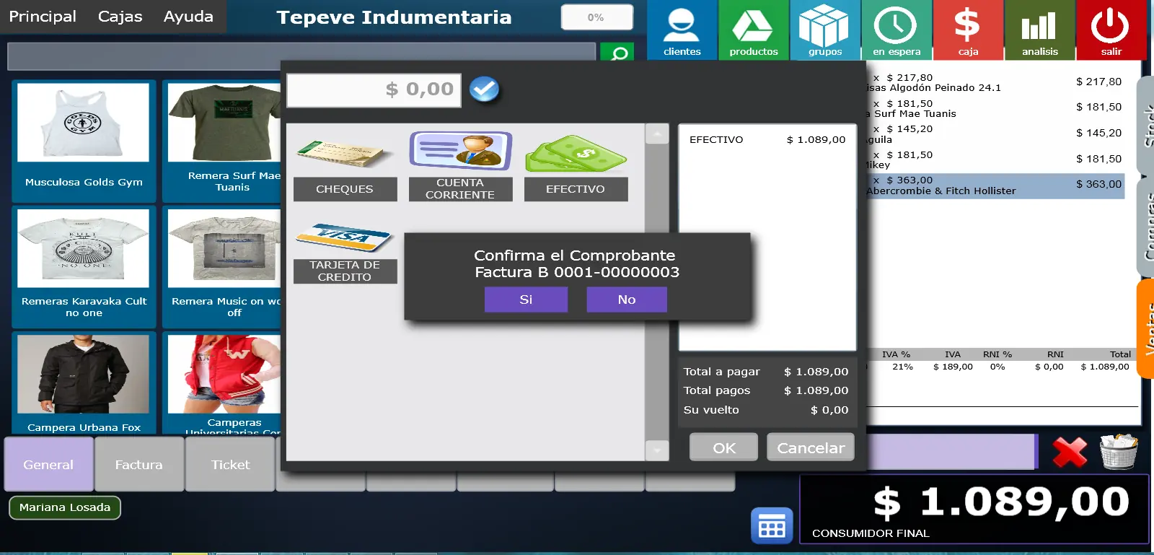Open the Stock side tab

(x=1146, y=124)
